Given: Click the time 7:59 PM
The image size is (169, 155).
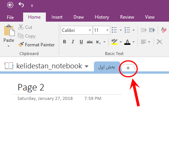Looking at the screenshot, I should [x=93, y=98].
